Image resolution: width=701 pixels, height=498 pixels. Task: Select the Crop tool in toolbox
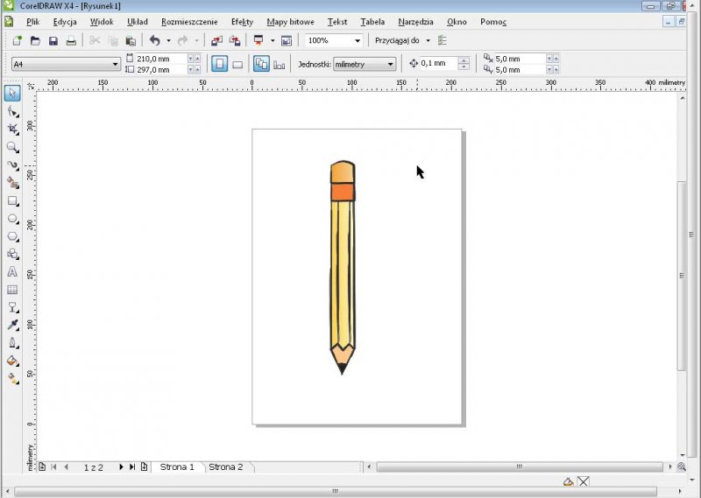coord(12,129)
